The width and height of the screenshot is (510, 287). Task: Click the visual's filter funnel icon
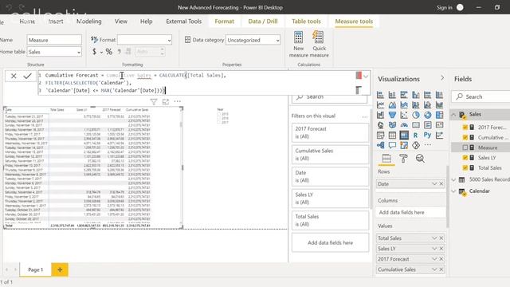[154, 101]
